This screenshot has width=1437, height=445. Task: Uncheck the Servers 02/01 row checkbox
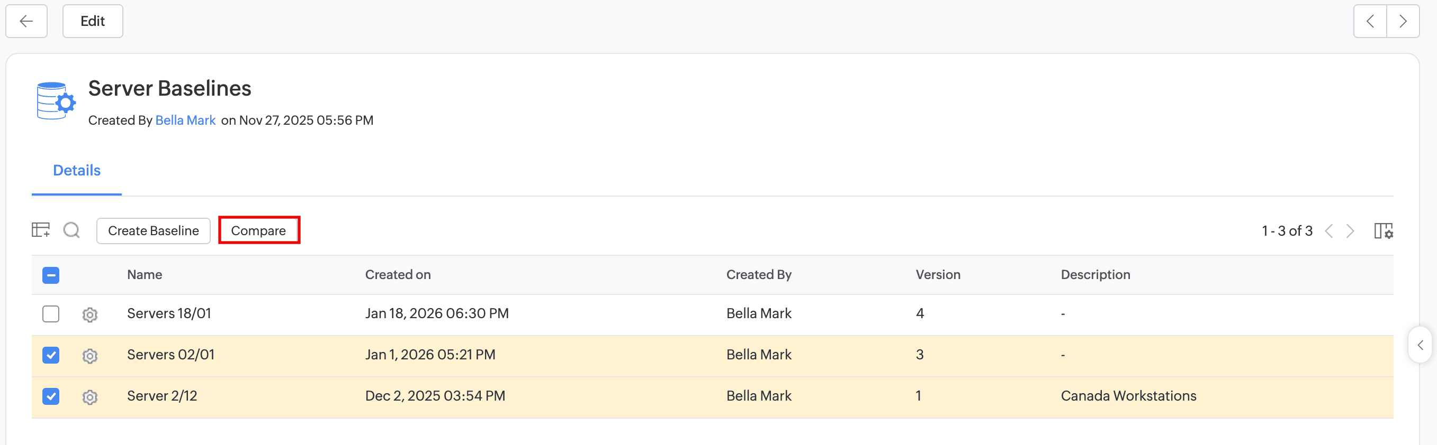pos(51,355)
